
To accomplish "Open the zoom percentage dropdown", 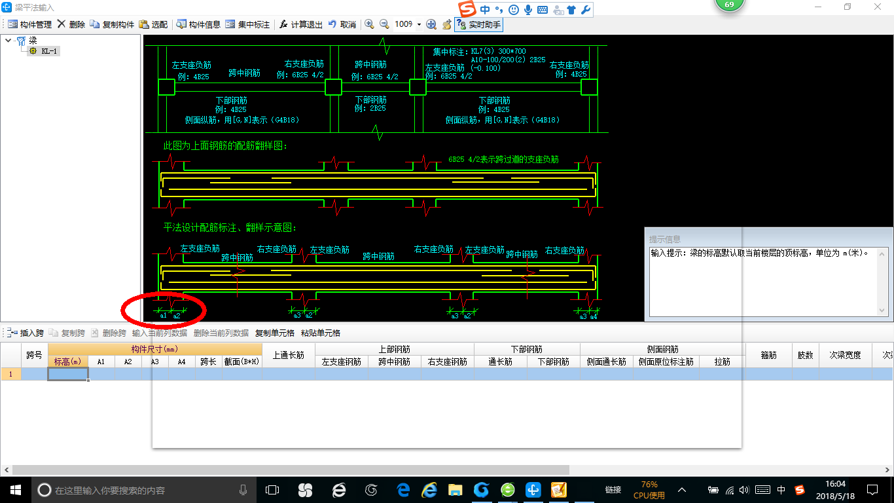I will click(419, 24).
